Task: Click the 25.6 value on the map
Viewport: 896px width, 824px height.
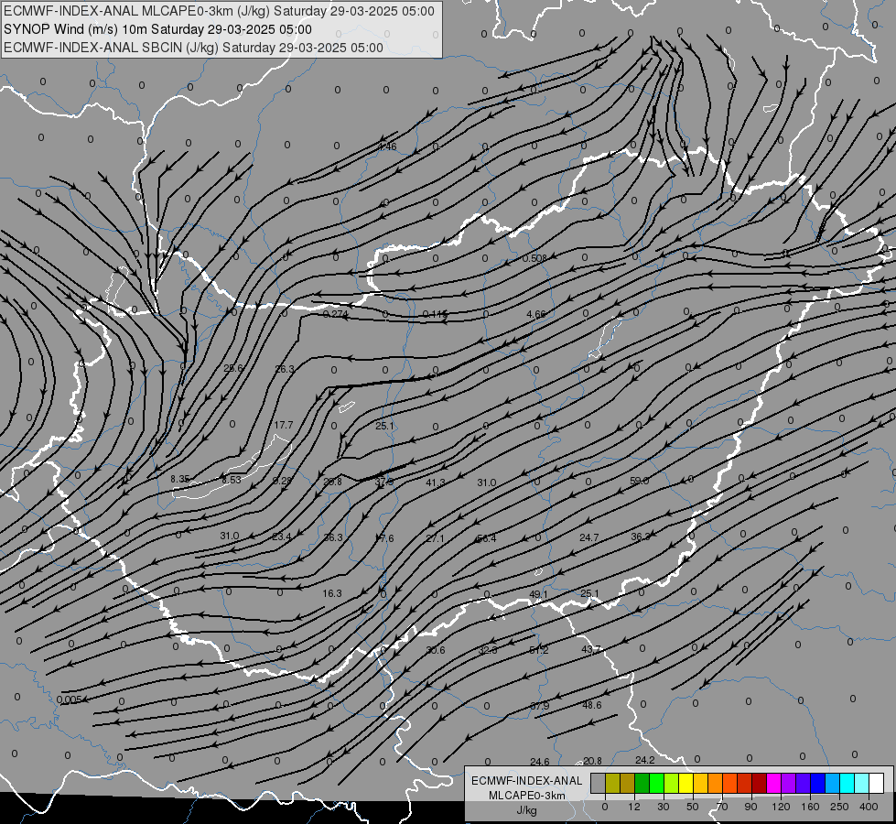Action: 233,368
